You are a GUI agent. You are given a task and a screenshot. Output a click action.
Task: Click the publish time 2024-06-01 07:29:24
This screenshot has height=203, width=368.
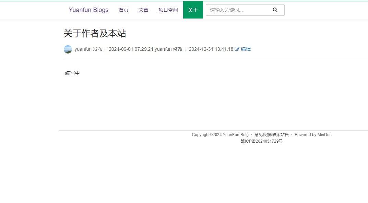tap(131, 49)
